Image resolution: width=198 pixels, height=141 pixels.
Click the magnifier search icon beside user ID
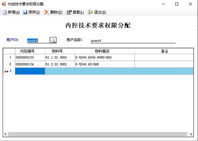(x=53, y=40)
